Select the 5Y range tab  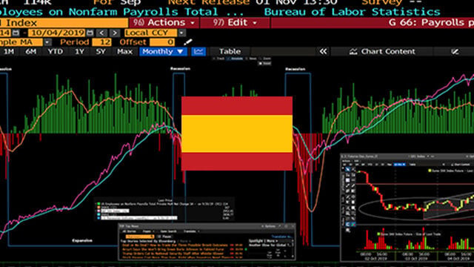pyautogui.click(x=101, y=51)
